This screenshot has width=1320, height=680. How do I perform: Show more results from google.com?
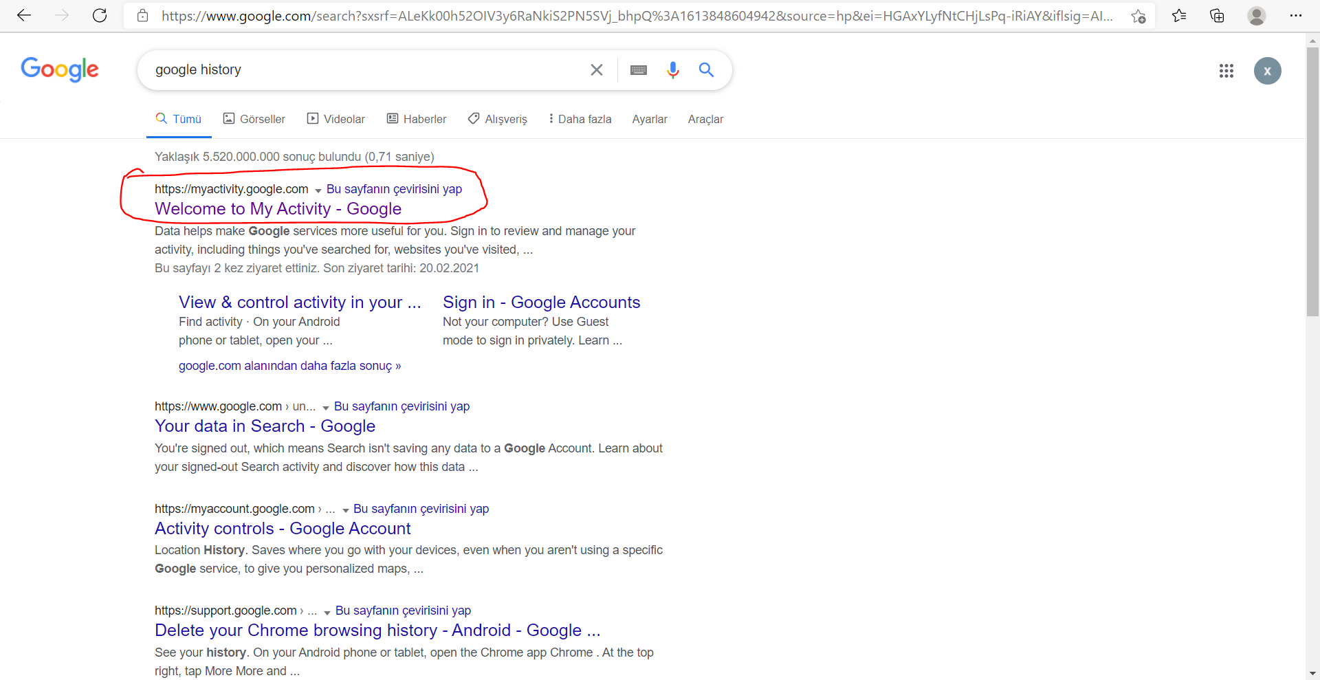[x=289, y=366]
